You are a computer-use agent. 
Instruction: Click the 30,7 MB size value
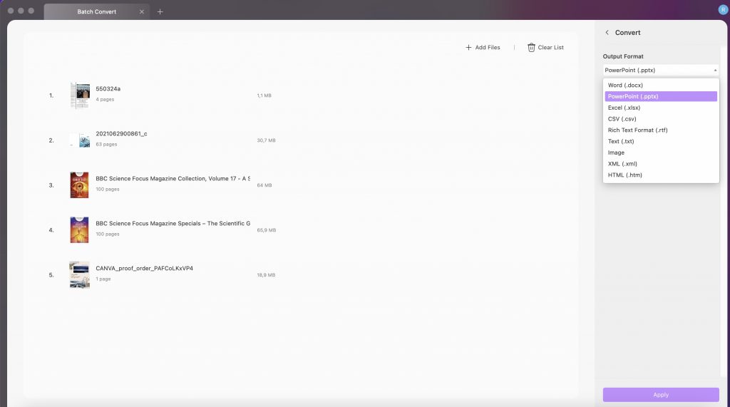click(267, 140)
